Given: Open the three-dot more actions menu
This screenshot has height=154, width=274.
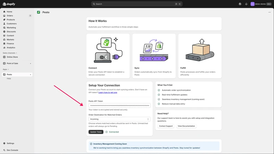Looking at the screenshot, I should pyautogui.click(x=270, y=12).
